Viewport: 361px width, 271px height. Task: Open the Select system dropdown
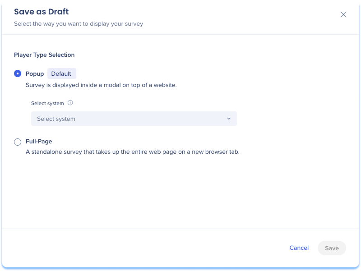point(134,119)
